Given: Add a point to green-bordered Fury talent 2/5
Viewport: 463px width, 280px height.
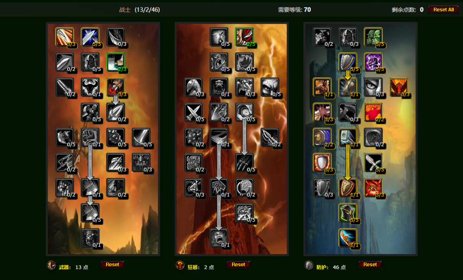Looking at the screenshot, I should pyautogui.click(x=244, y=37).
